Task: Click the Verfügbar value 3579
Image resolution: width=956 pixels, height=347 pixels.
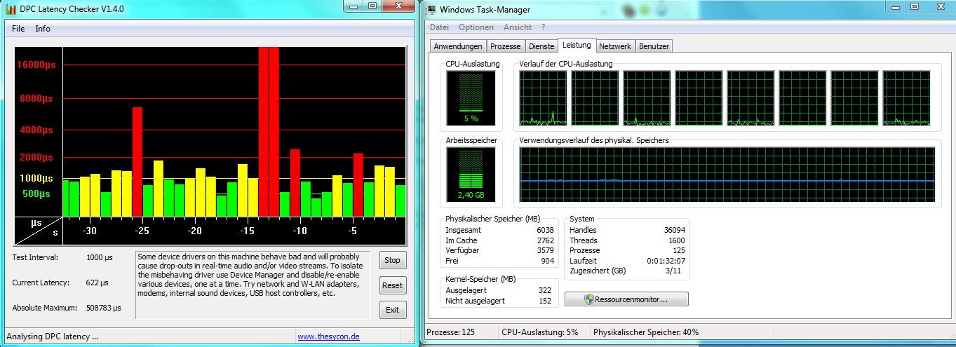Action: 545,250
